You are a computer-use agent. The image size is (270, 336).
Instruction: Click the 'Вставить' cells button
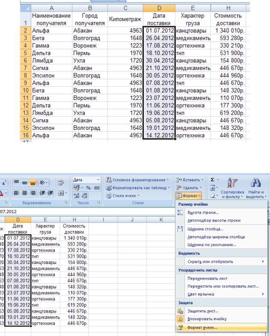tap(190, 180)
